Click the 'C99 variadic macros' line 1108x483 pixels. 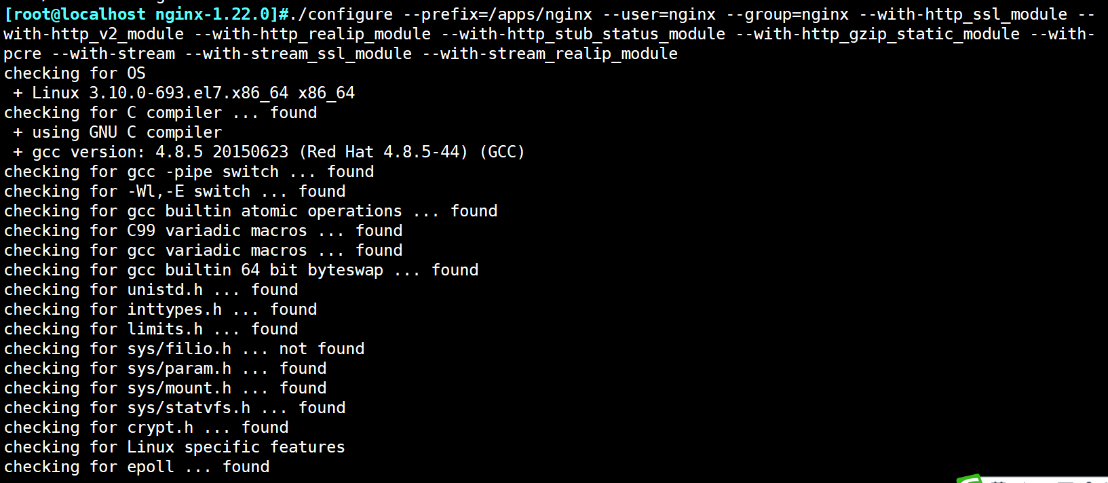[203, 231]
